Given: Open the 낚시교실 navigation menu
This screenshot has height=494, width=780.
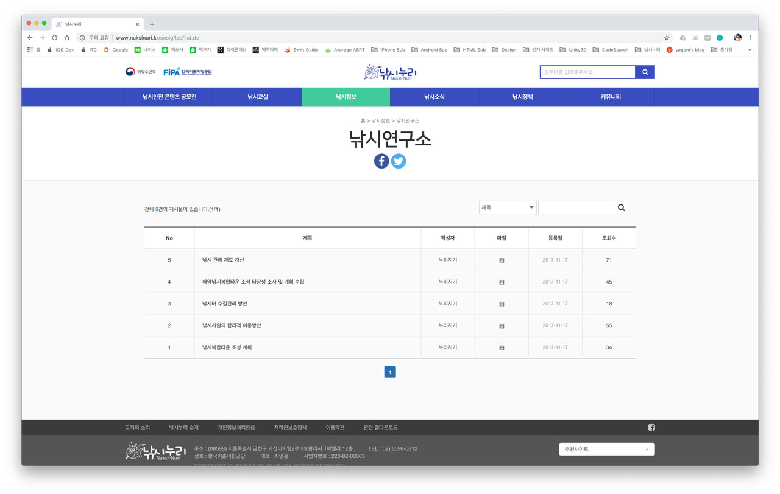Looking at the screenshot, I should click(x=258, y=97).
